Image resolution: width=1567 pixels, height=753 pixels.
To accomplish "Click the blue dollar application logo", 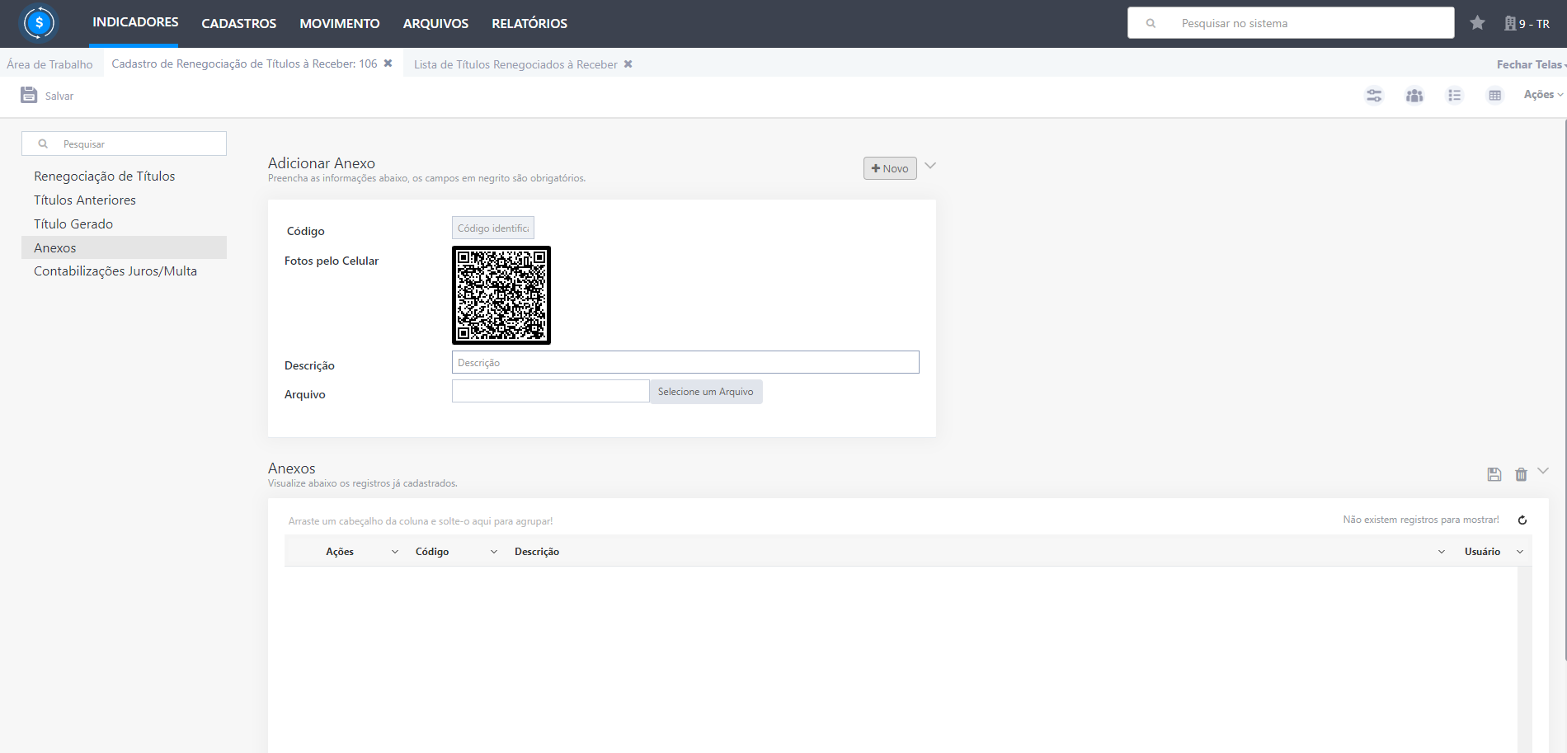I will pos(39,23).
